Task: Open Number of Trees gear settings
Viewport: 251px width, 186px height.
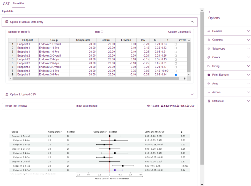Action: (x=29, y=32)
